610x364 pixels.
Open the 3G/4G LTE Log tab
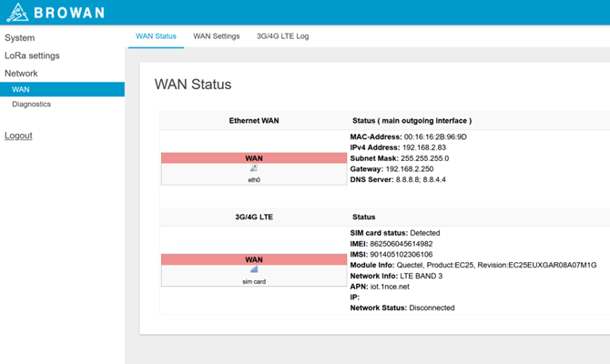point(282,36)
